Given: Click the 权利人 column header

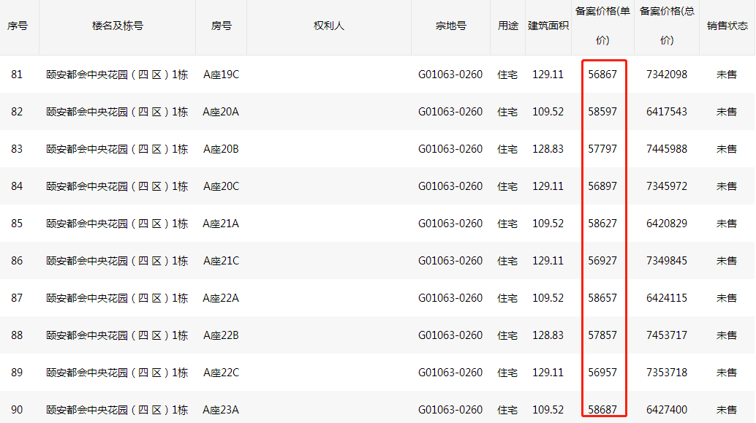Looking at the screenshot, I should (x=329, y=26).
